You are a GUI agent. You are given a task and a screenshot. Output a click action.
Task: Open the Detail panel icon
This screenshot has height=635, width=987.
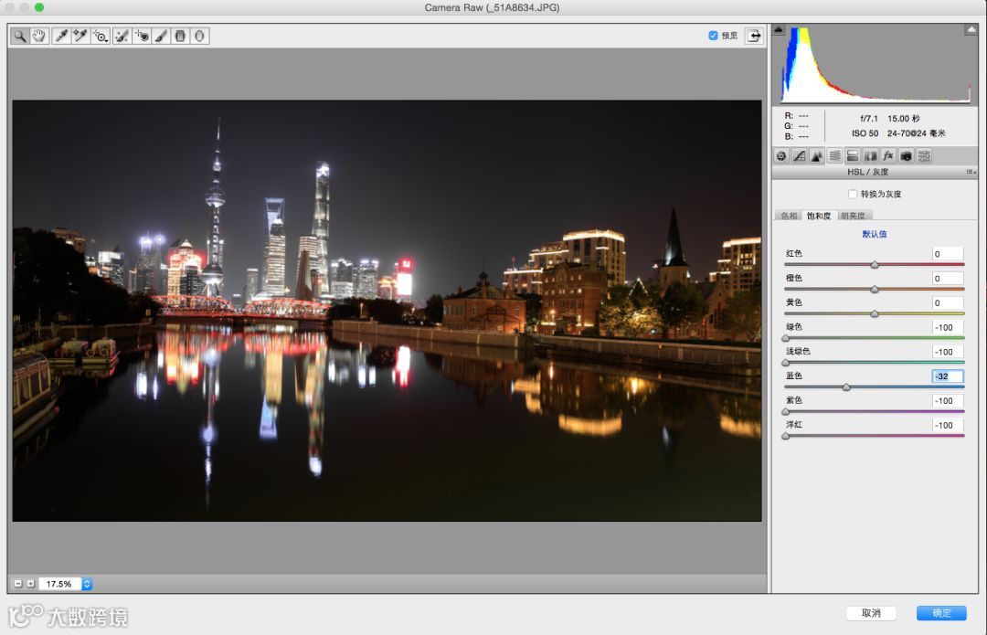[816, 156]
